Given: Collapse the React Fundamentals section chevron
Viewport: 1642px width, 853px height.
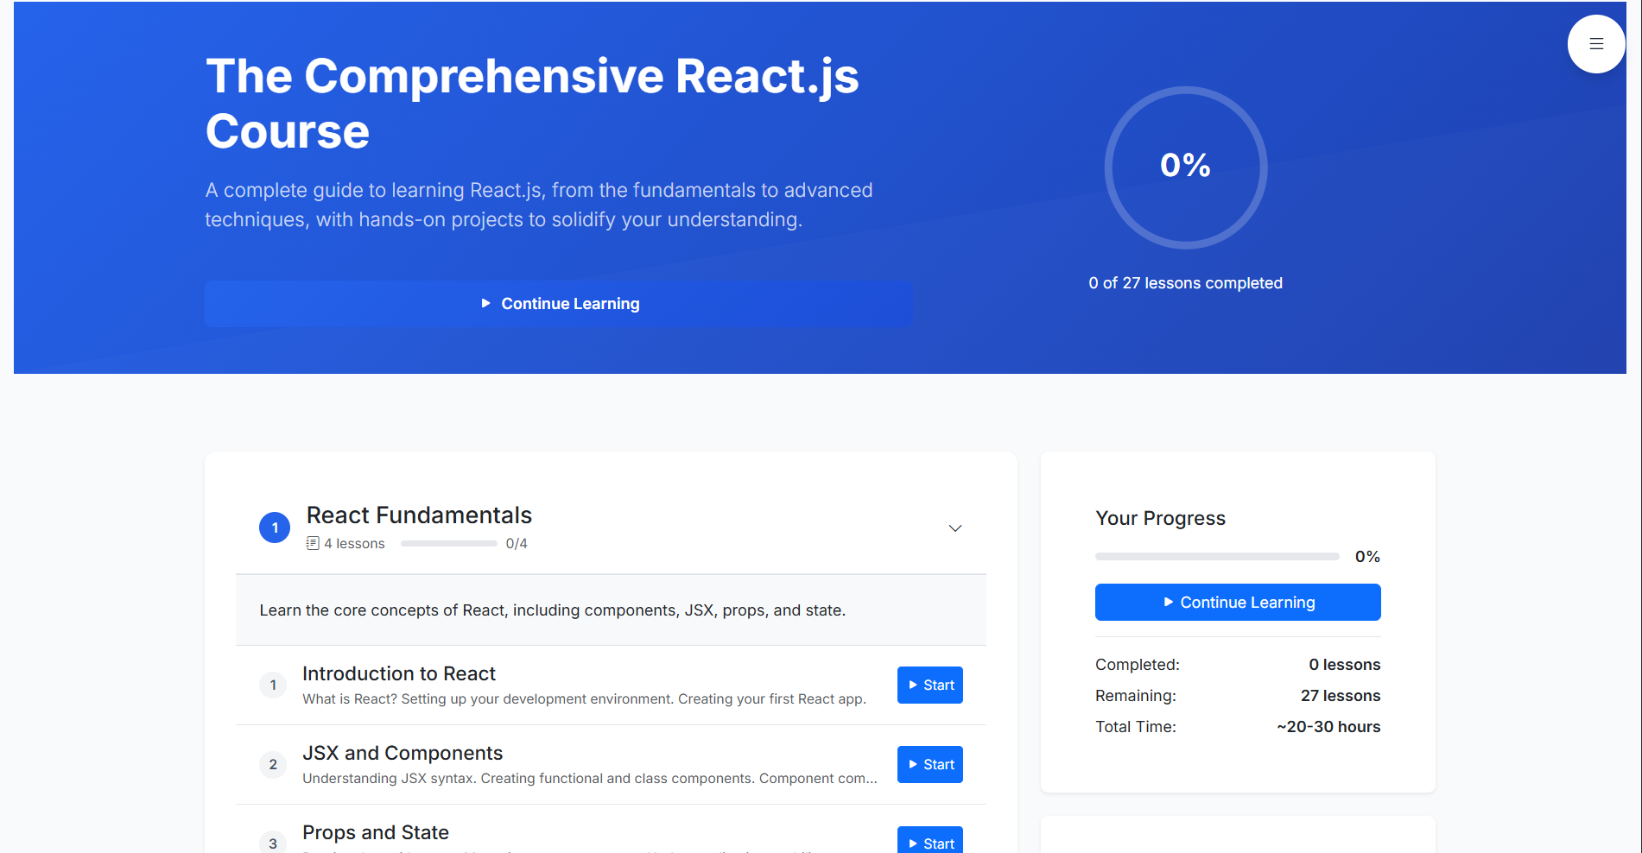Looking at the screenshot, I should pyautogui.click(x=955, y=528).
